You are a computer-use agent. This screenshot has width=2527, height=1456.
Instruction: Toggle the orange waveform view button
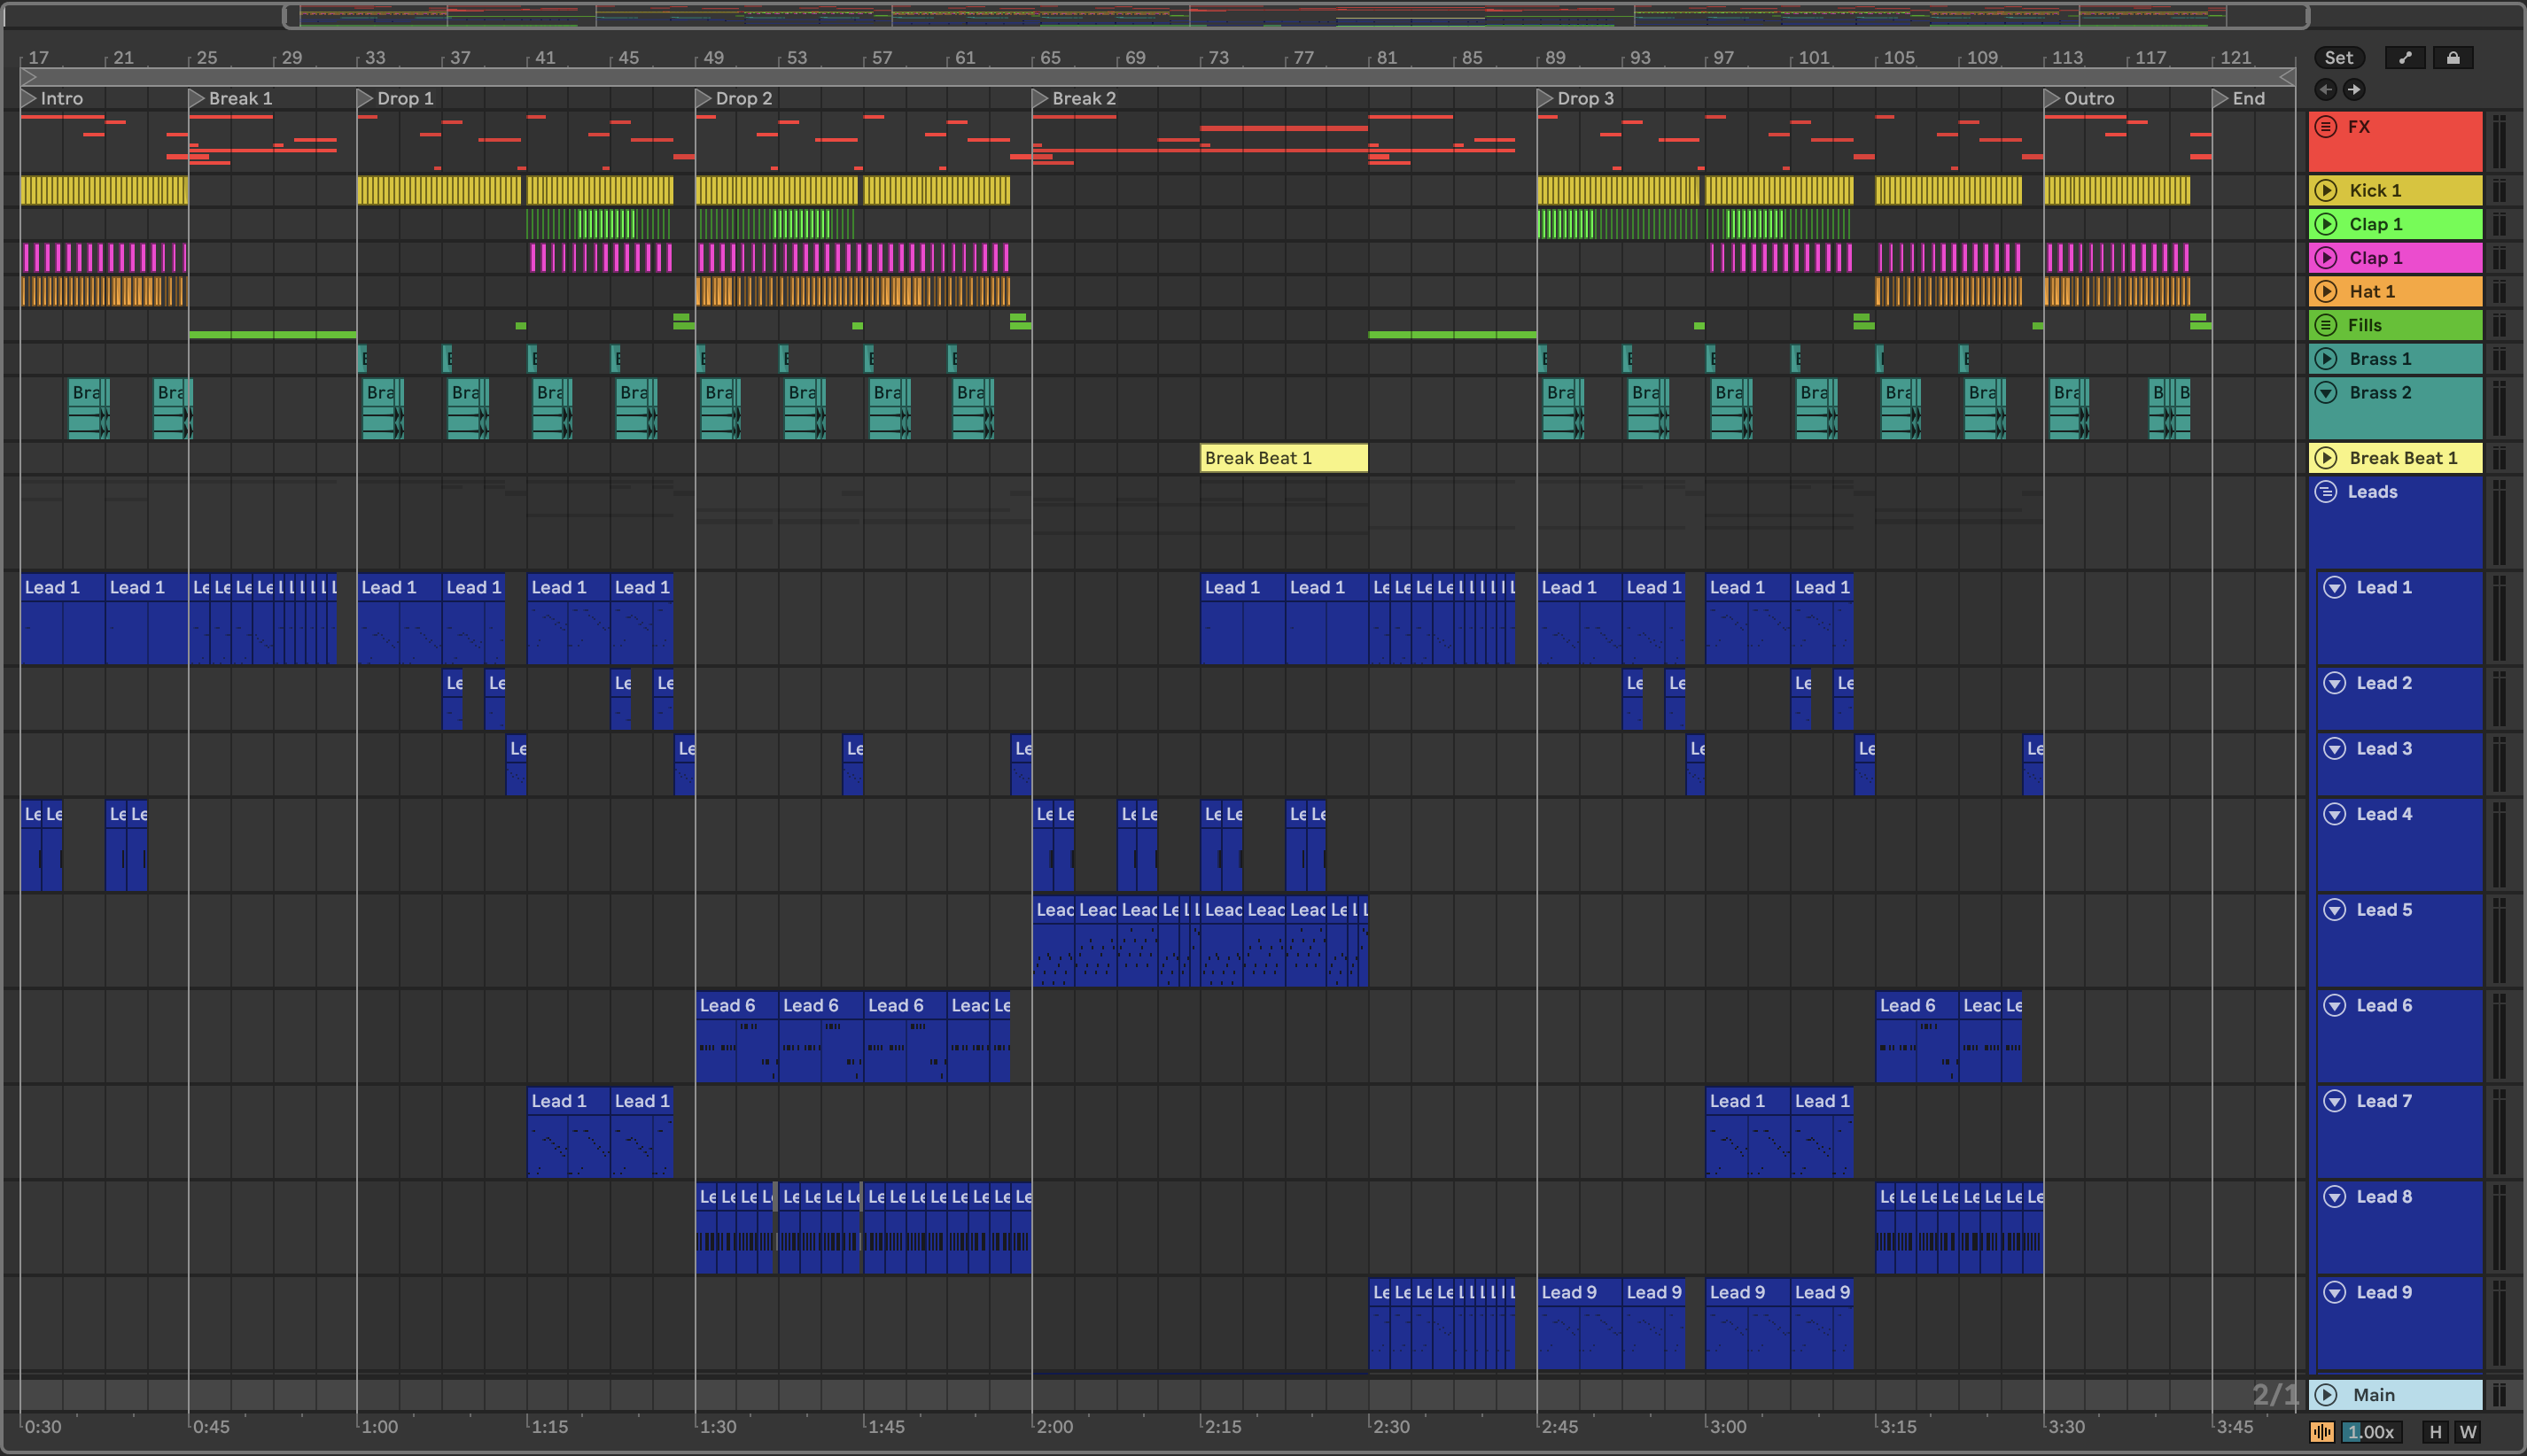(2322, 1432)
